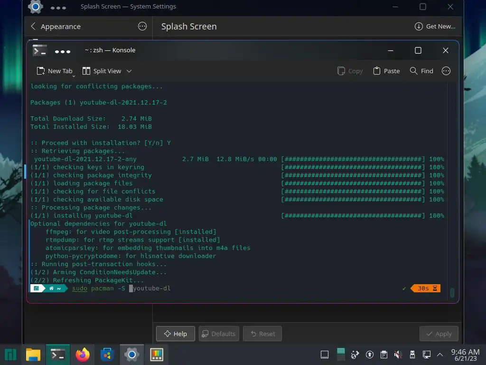Expand hidden system tray icons arrow
Image resolution: width=486 pixels, height=365 pixels.
(440, 354)
